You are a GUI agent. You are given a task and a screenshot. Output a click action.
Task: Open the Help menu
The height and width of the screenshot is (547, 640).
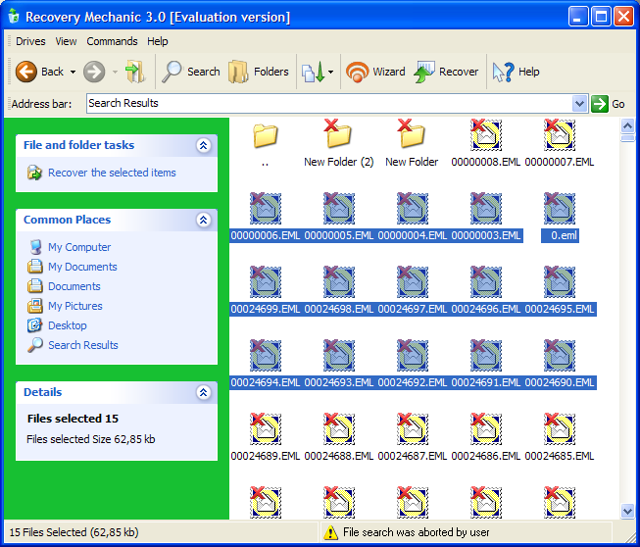158,41
